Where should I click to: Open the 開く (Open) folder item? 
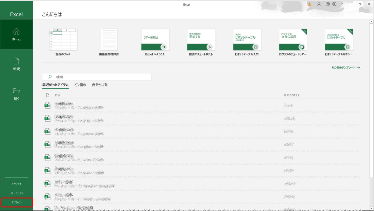point(17,94)
